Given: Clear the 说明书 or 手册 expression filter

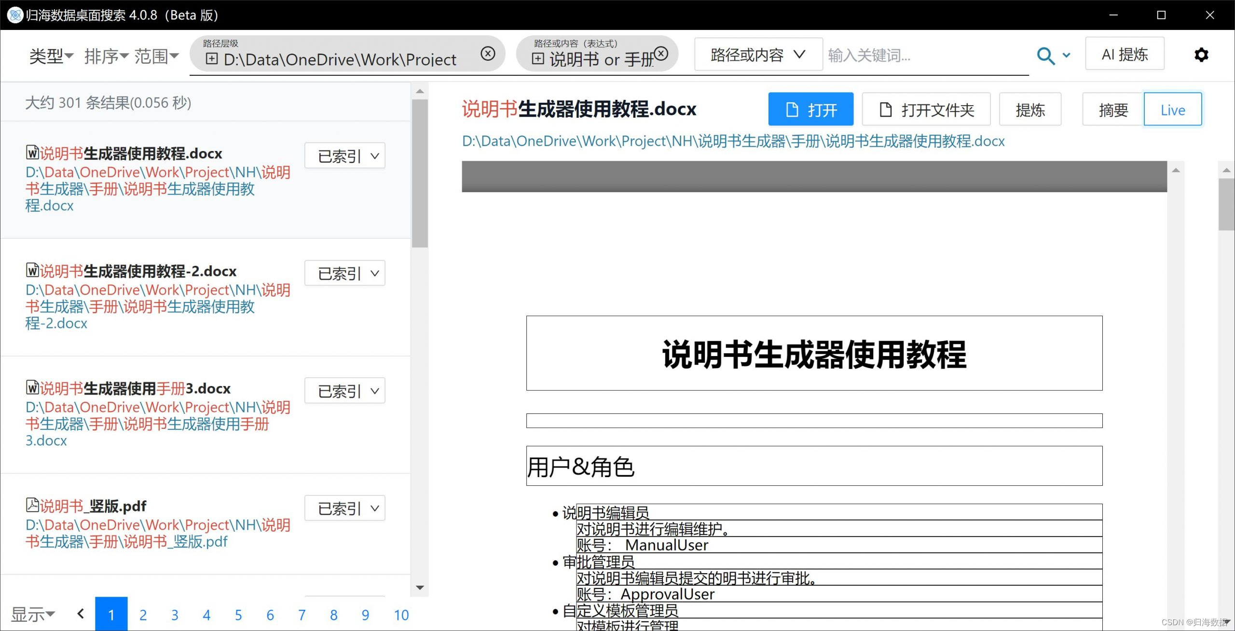Looking at the screenshot, I should [x=661, y=54].
